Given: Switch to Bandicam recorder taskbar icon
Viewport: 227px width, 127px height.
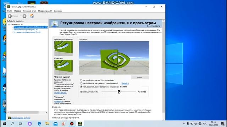Looking at the screenshot, I should (x=72, y=124).
